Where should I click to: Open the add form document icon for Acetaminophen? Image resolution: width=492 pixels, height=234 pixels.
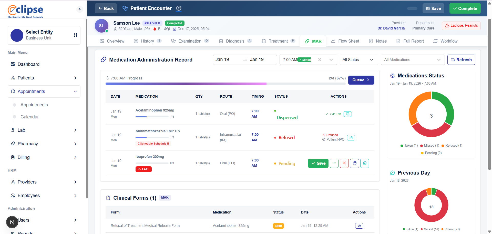[347, 114]
